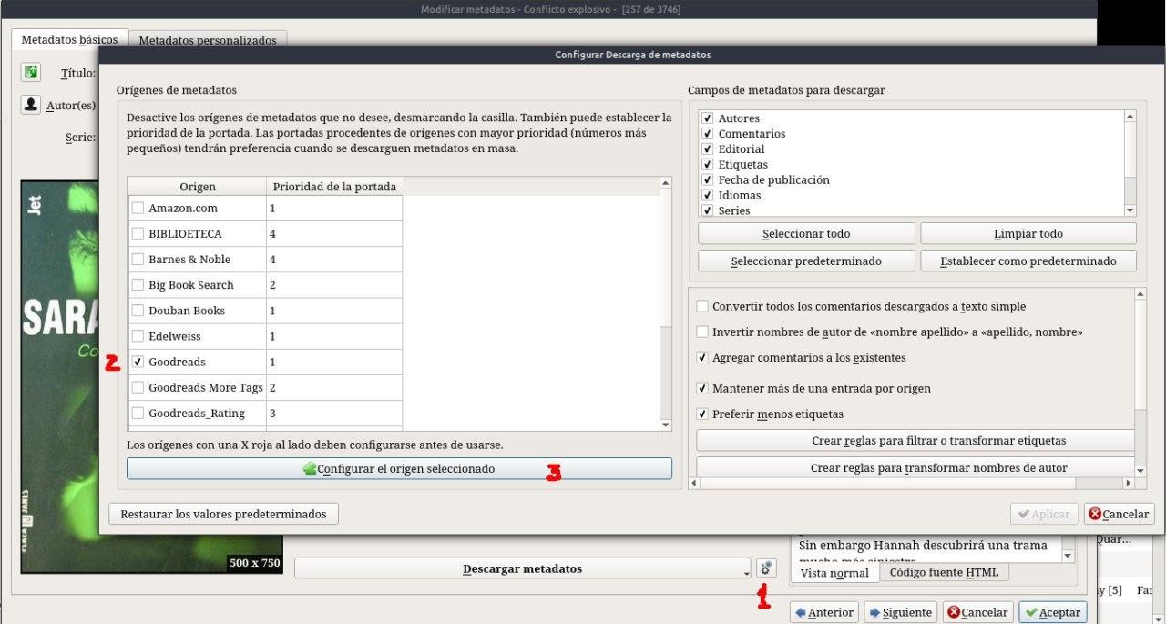Uncheck the Comentarios metadata field
1166x624 pixels.
tap(707, 134)
